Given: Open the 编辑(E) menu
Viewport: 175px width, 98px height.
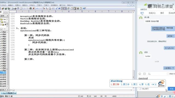Looking at the screenshot, I should 11,5.
